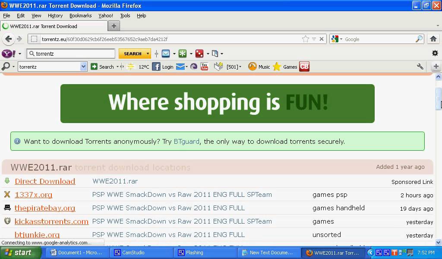
Task: Click the vertical scrollbar up arrow
Action: pos(439,76)
